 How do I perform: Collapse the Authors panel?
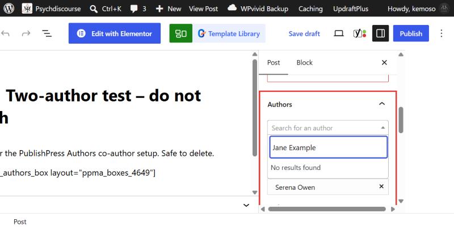click(x=382, y=104)
